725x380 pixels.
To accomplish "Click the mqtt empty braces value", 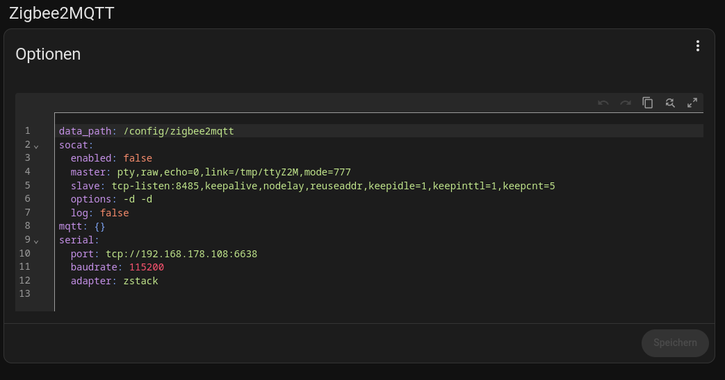I will tap(99, 227).
